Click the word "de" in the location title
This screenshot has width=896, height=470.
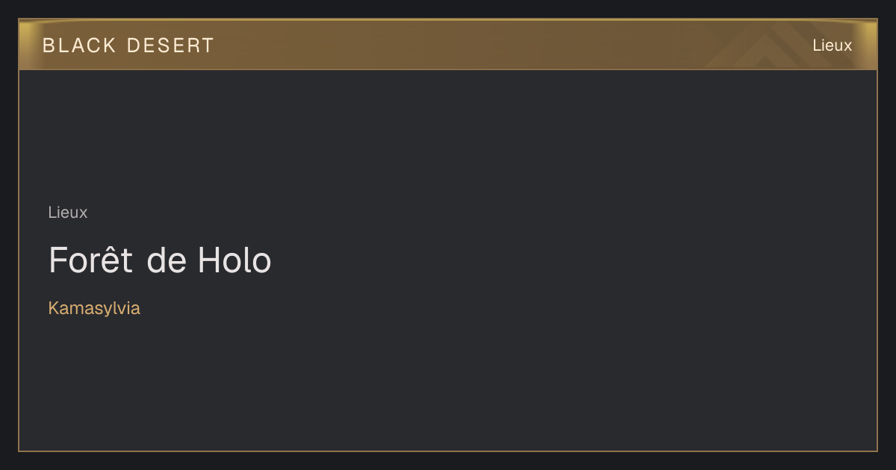(166, 260)
